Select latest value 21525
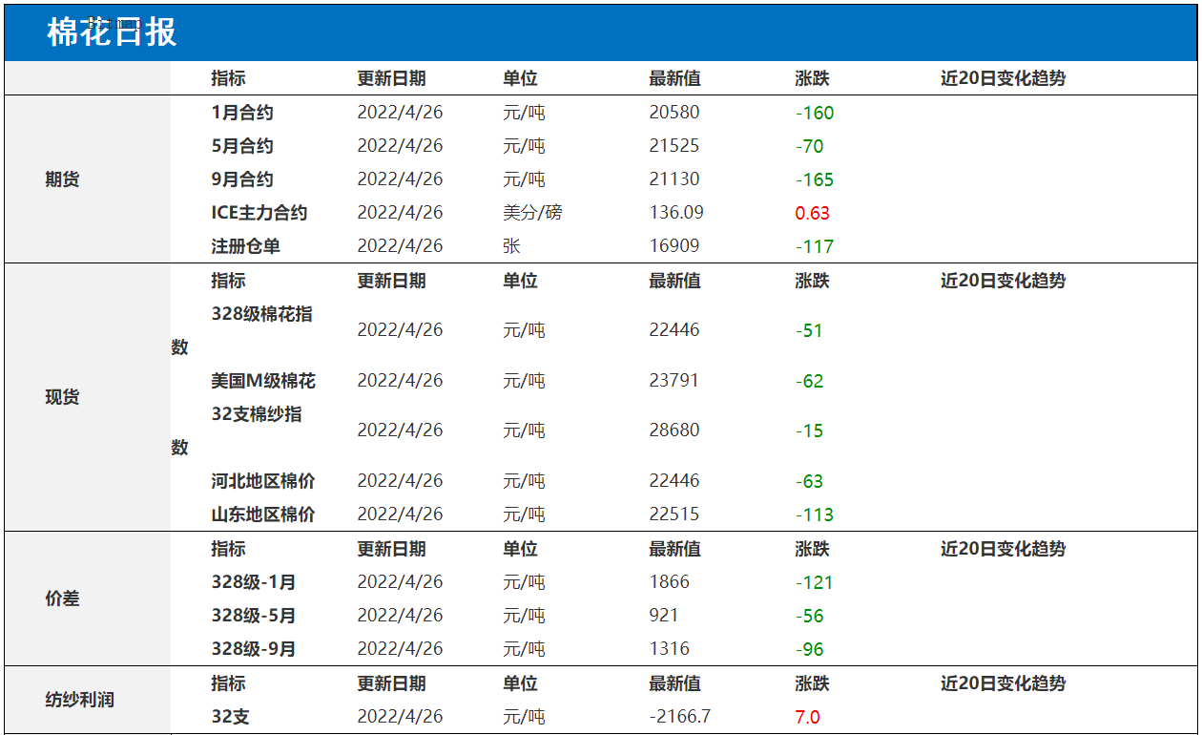1202x735 pixels. [674, 146]
